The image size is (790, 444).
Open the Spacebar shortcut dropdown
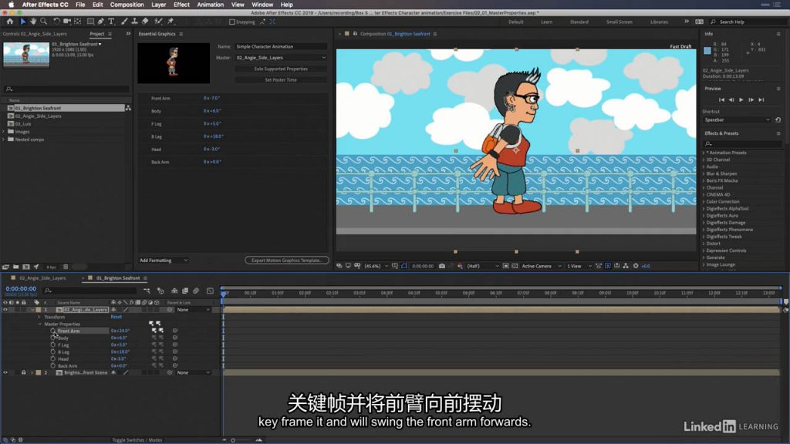pyautogui.click(x=737, y=119)
